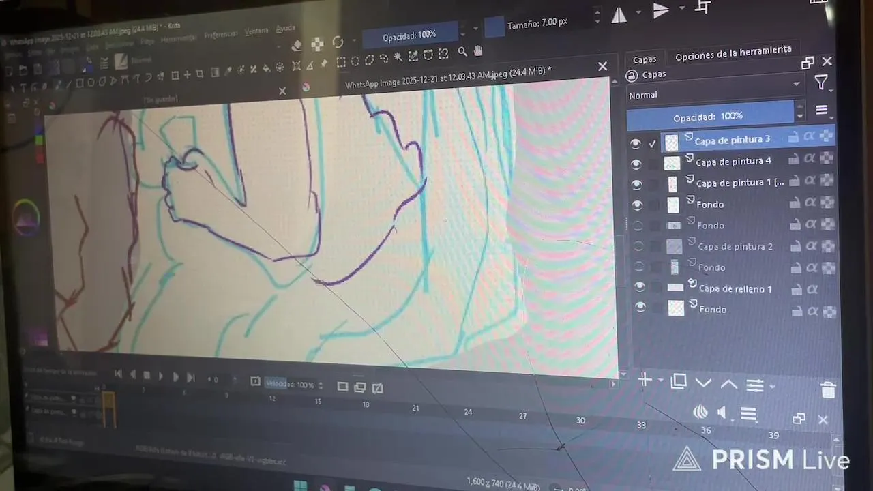Hide Capa de pintura 3 layer
This screenshot has width=873, height=491.
pos(636,143)
